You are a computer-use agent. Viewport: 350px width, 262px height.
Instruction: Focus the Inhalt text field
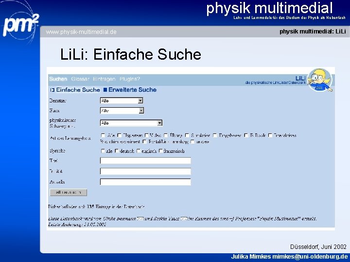(145, 171)
